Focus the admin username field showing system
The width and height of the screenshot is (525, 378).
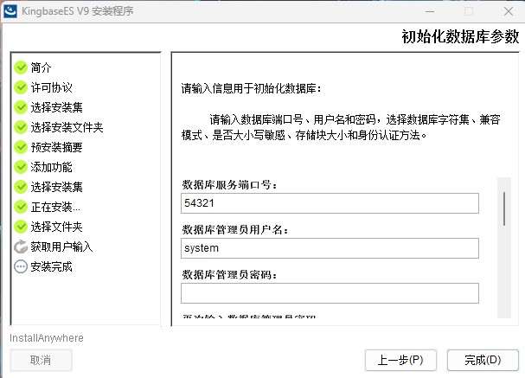[330, 248]
